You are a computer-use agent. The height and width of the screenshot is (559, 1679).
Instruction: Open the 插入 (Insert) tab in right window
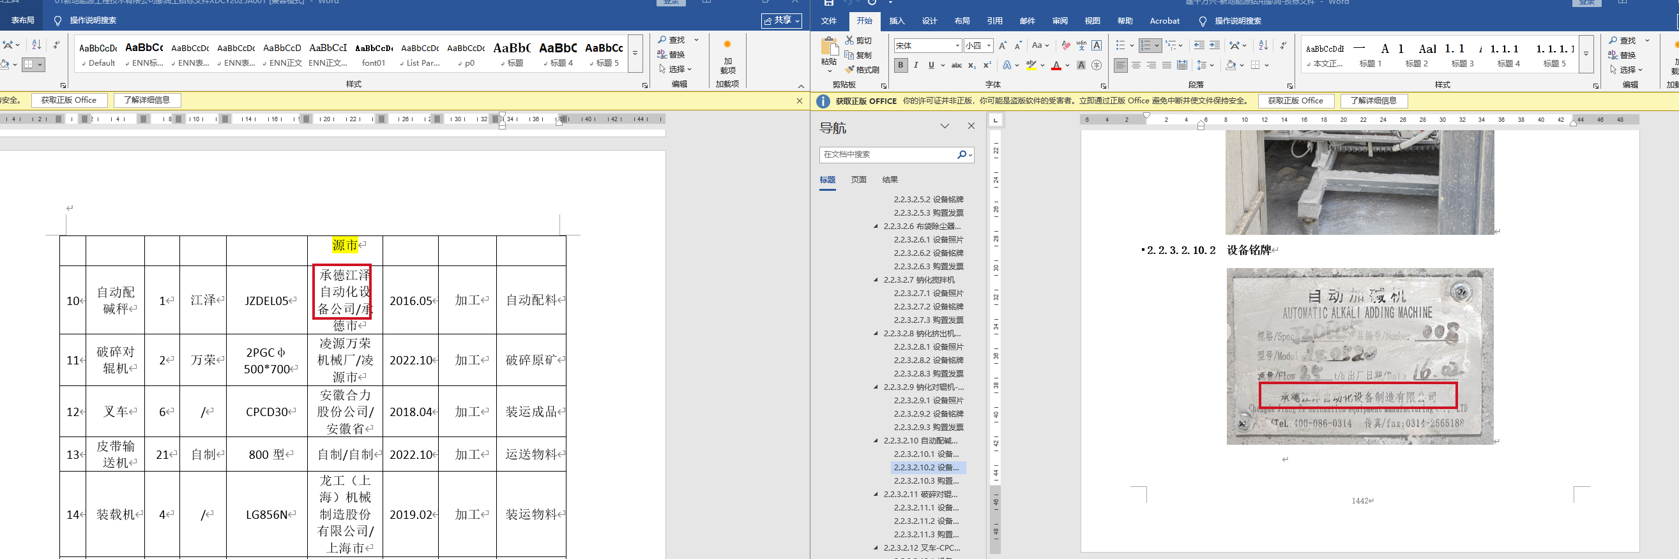point(897,21)
